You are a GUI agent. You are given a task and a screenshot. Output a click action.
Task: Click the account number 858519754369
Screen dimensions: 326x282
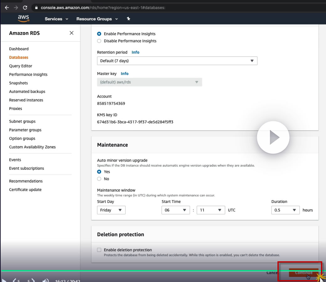click(111, 103)
